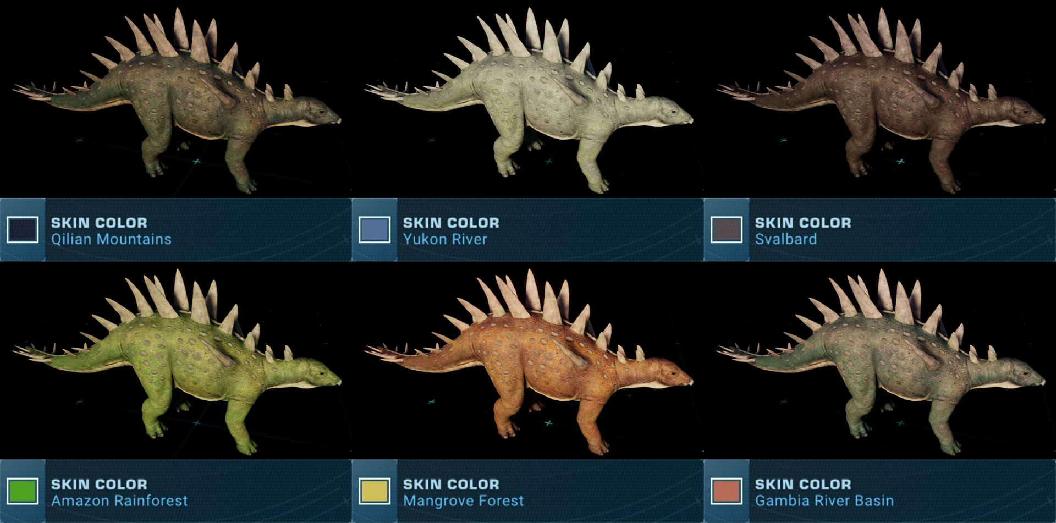Click the Mangrove Forest yellow swatch
Image resolution: width=1056 pixels, height=523 pixels.
pos(375,491)
